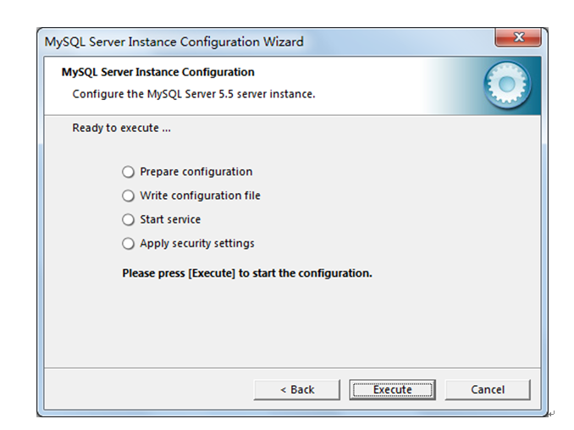The image size is (574, 430).
Task: Click the 'Ready to execute ...' text
Action: (x=122, y=128)
